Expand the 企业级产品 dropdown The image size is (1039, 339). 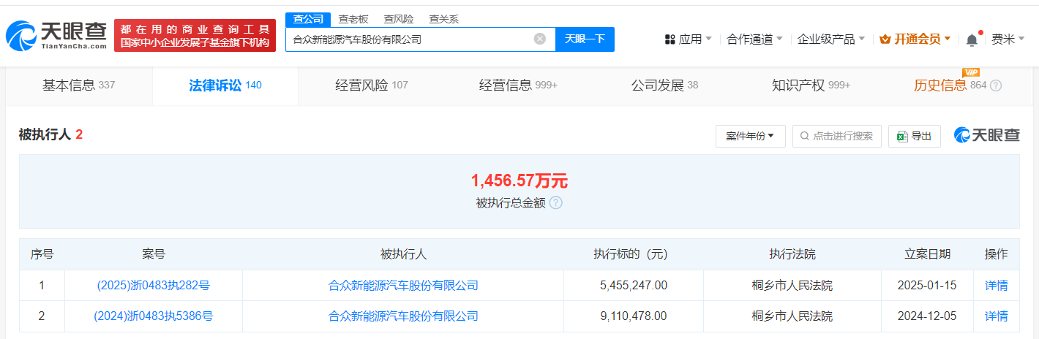(x=830, y=39)
